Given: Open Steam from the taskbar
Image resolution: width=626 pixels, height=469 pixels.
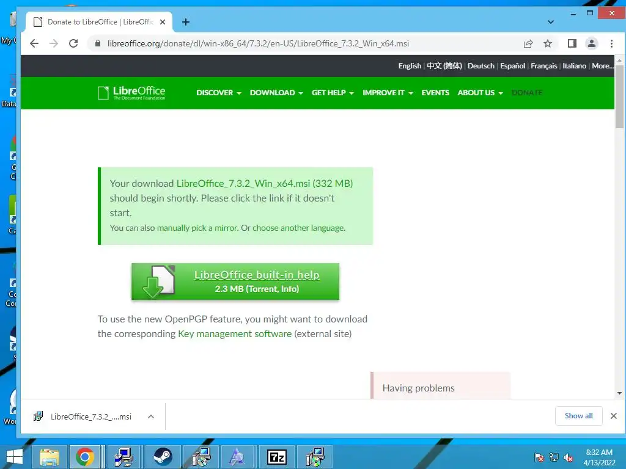Looking at the screenshot, I should tap(163, 457).
